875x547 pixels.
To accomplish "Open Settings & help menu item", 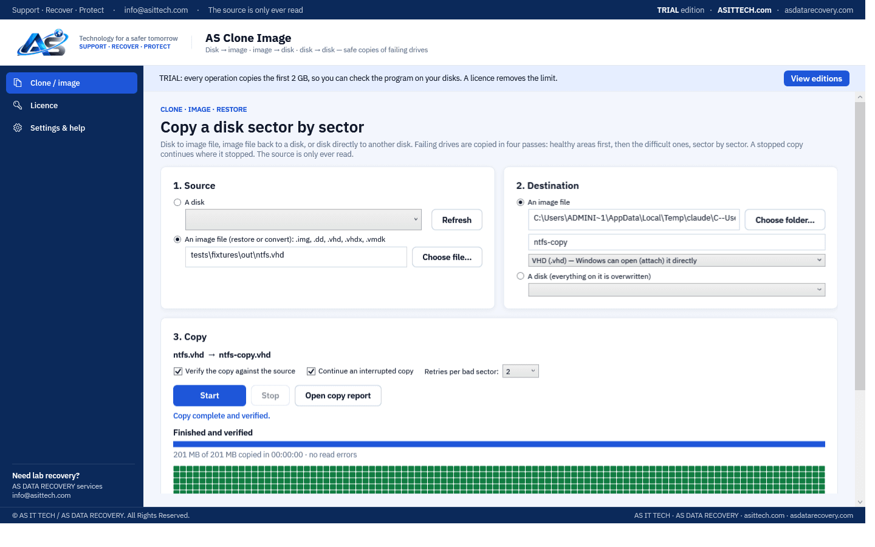I will pyautogui.click(x=72, y=128).
